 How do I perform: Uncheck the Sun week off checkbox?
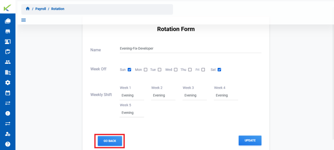point(129,70)
